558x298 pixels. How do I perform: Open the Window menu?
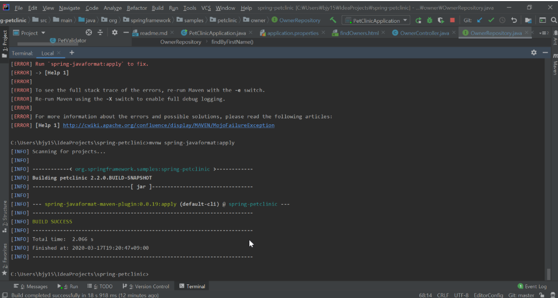pos(225,8)
